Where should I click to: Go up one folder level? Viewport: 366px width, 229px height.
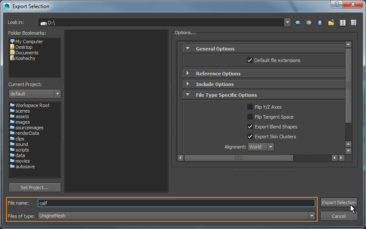coord(320,23)
